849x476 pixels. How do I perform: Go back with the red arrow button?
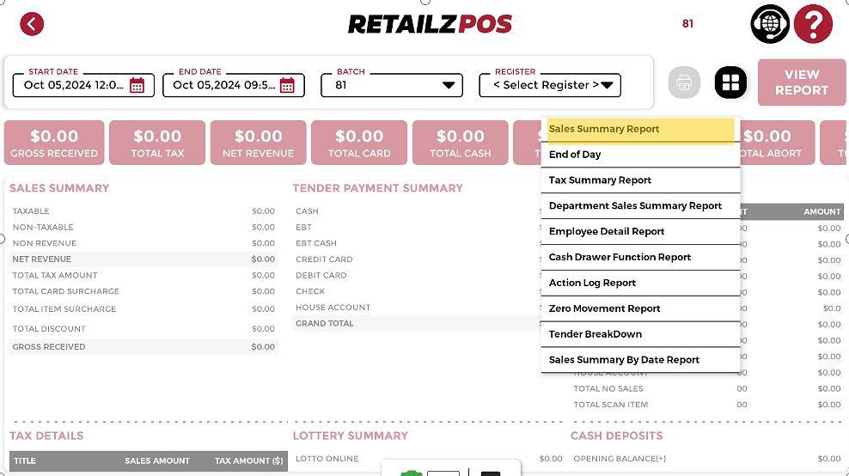32,24
